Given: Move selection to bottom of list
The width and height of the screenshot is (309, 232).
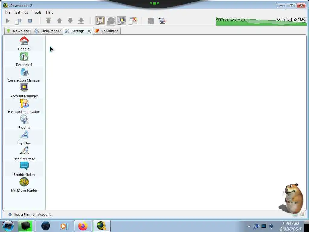Looking at the screenshot, I should 81,21.
